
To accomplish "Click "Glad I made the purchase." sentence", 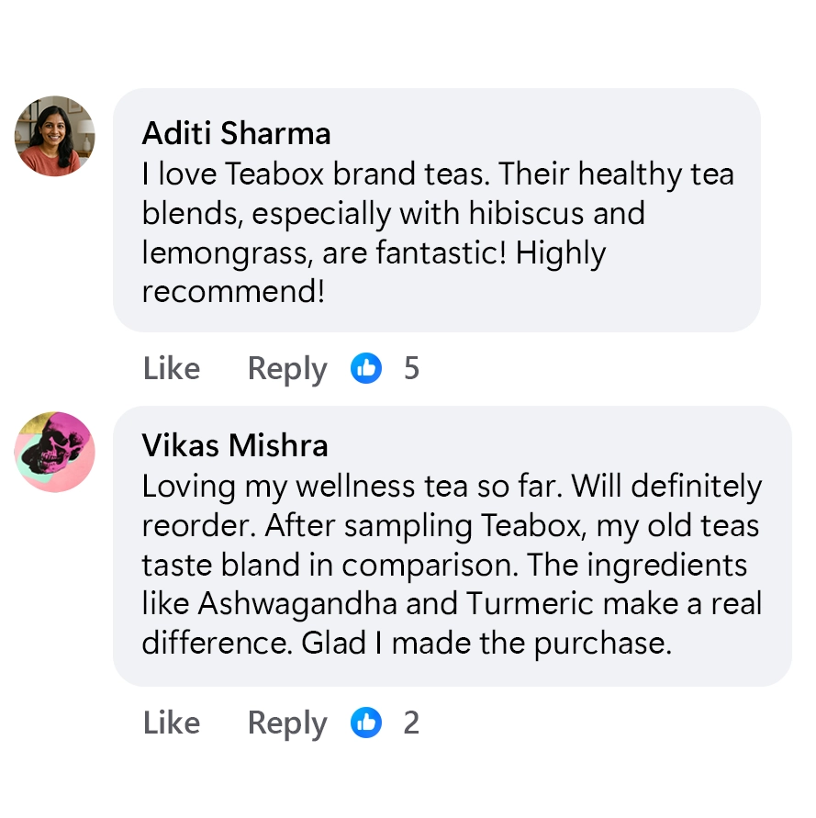I will 486,644.
